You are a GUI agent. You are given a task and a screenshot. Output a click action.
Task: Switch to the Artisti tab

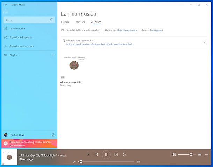80,22
